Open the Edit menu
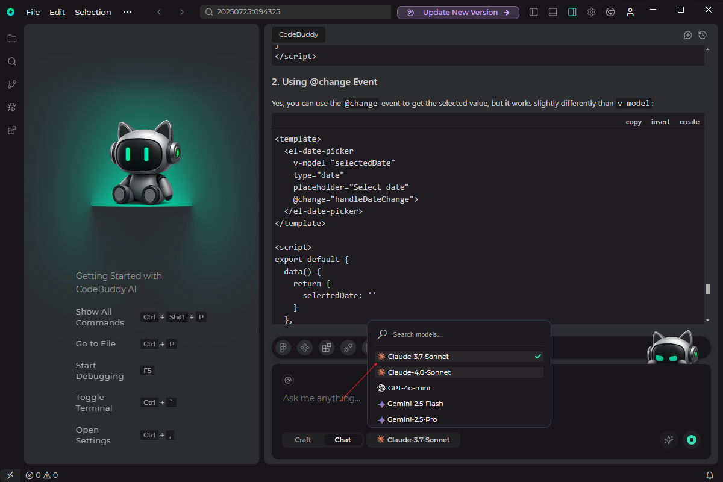The image size is (723, 482). coord(57,12)
